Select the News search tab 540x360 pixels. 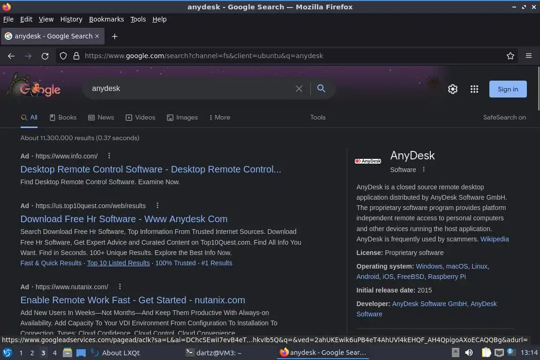pyautogui.click(x=101, y=118)
